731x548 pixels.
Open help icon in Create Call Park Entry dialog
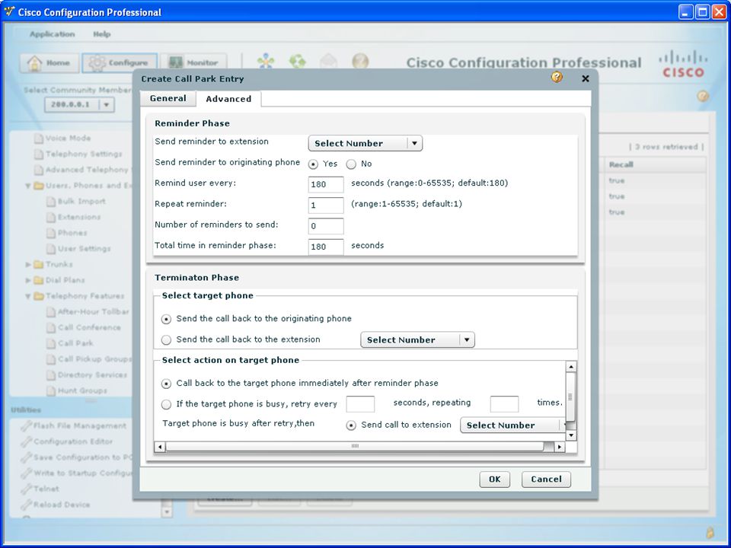coord(557,77)
